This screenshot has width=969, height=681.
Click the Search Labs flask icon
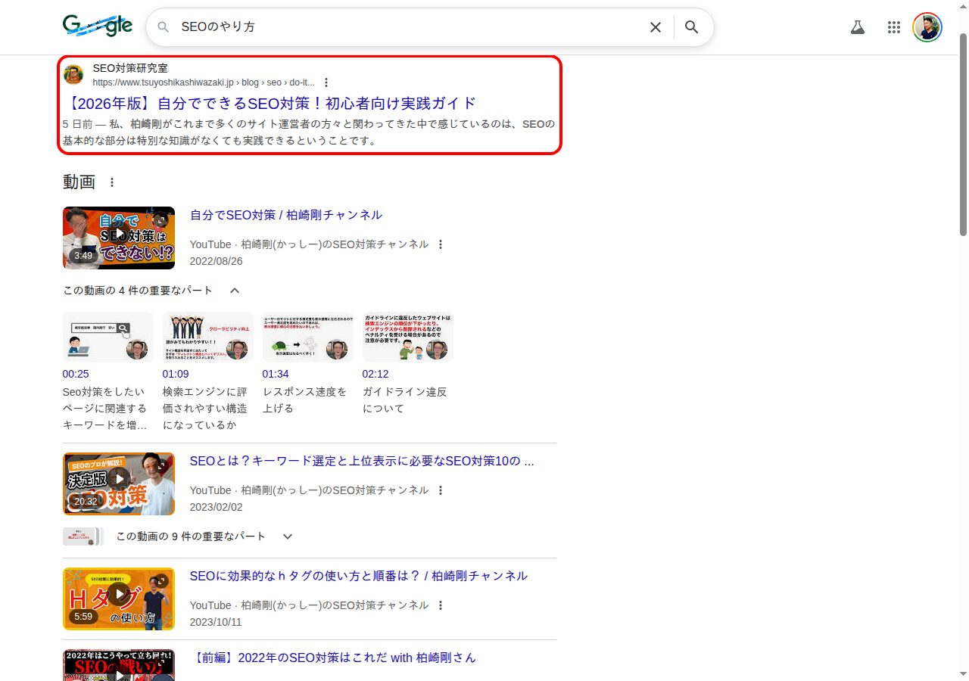857,26
